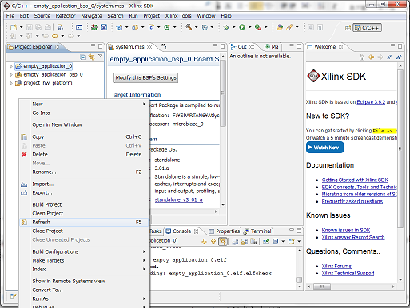
Task: Click the Debug bug icon in toolbar
Action: 226,27
